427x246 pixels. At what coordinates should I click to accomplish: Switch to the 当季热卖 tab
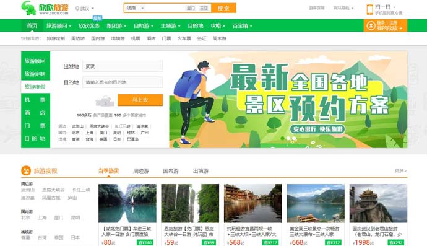pyautogui.click(x=109, y=171)
